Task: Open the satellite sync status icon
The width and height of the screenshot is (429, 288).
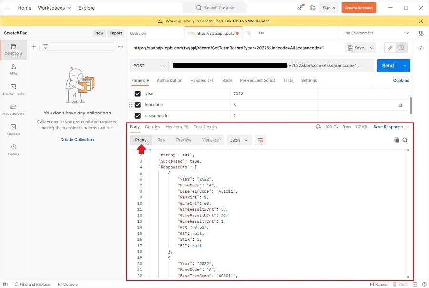Action: tap(301, 8)
